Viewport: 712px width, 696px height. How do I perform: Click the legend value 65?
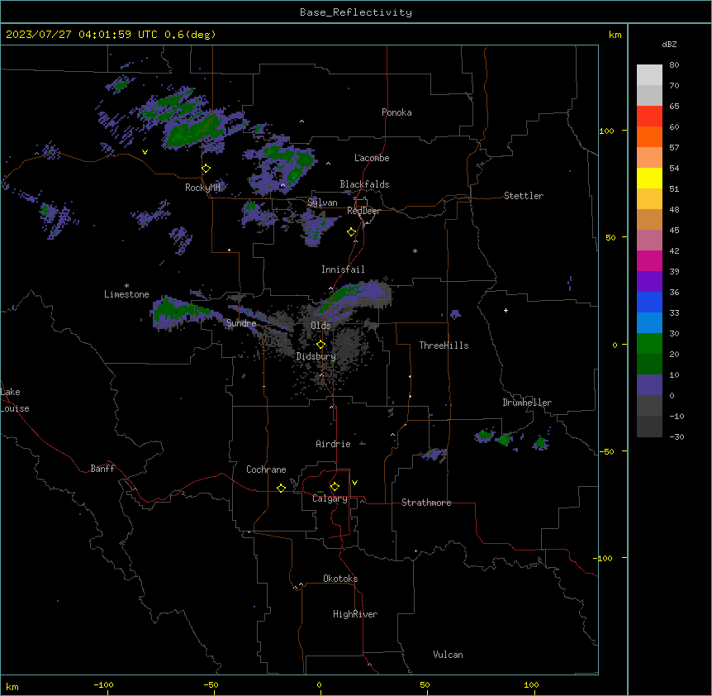674,107
